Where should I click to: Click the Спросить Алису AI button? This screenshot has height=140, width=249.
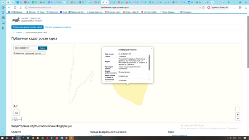pos(218,8)
